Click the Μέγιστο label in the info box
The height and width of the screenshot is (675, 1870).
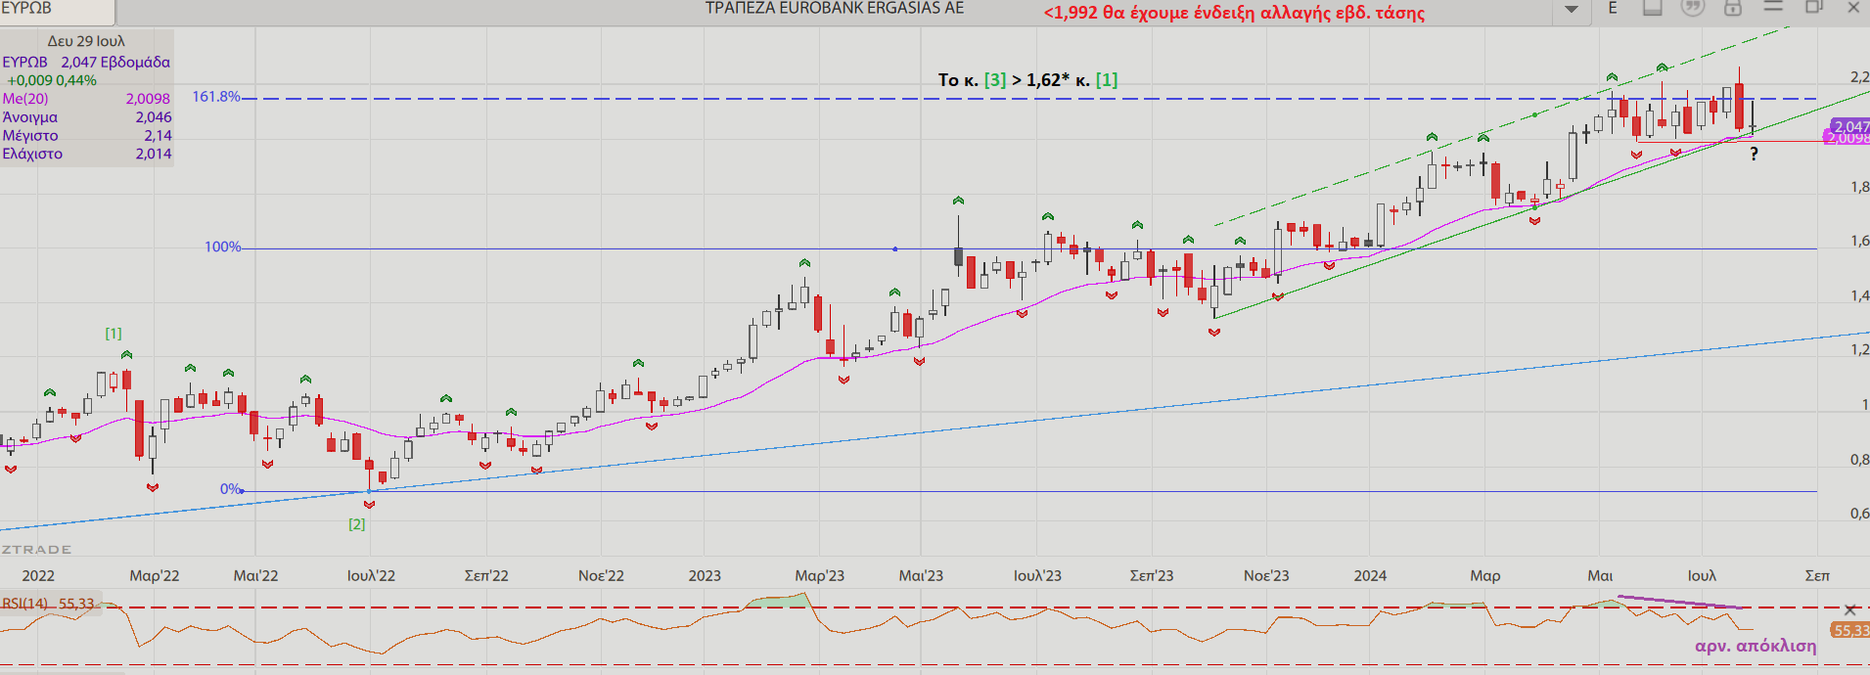30,136
